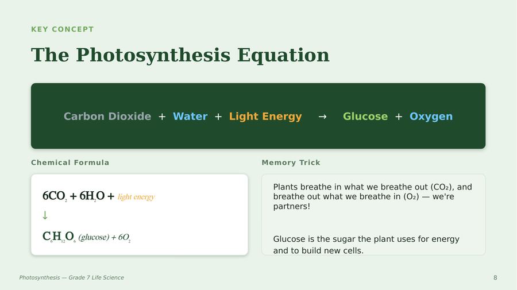Click the Oxygen term in banner

(x=431, y=117)
